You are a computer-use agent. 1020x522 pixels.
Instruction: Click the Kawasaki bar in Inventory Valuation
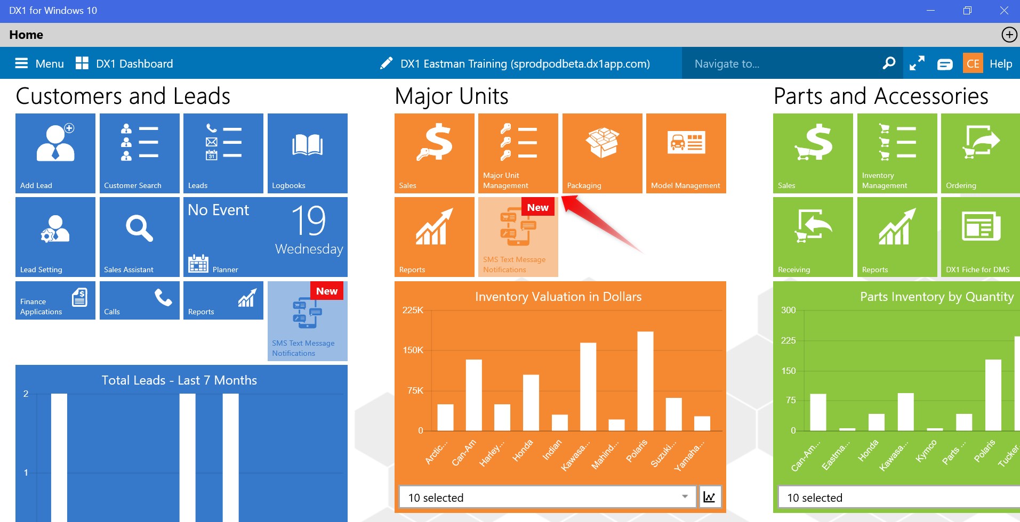click(588, 387)
